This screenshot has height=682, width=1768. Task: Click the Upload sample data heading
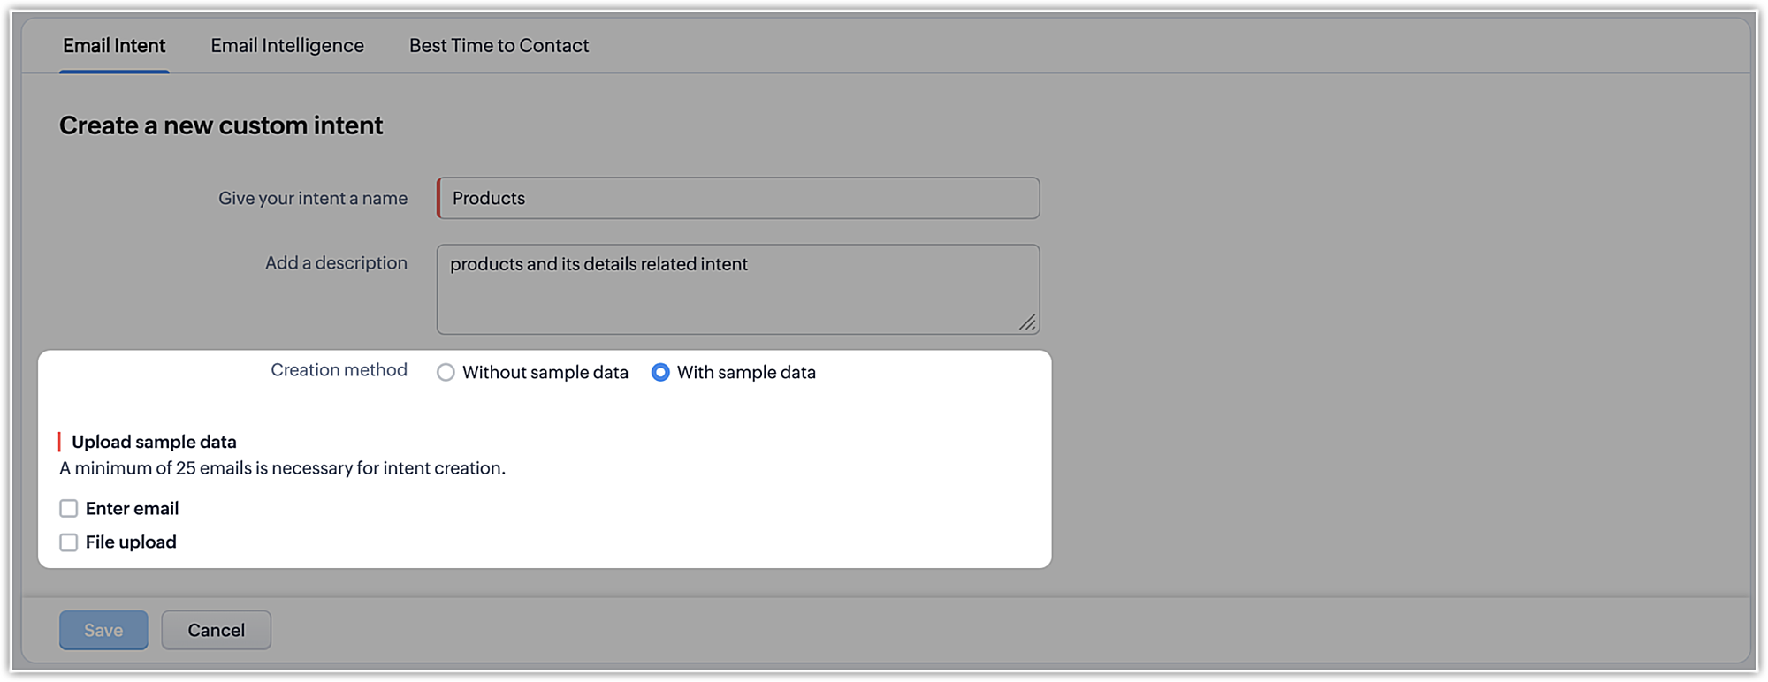(154, 442)
